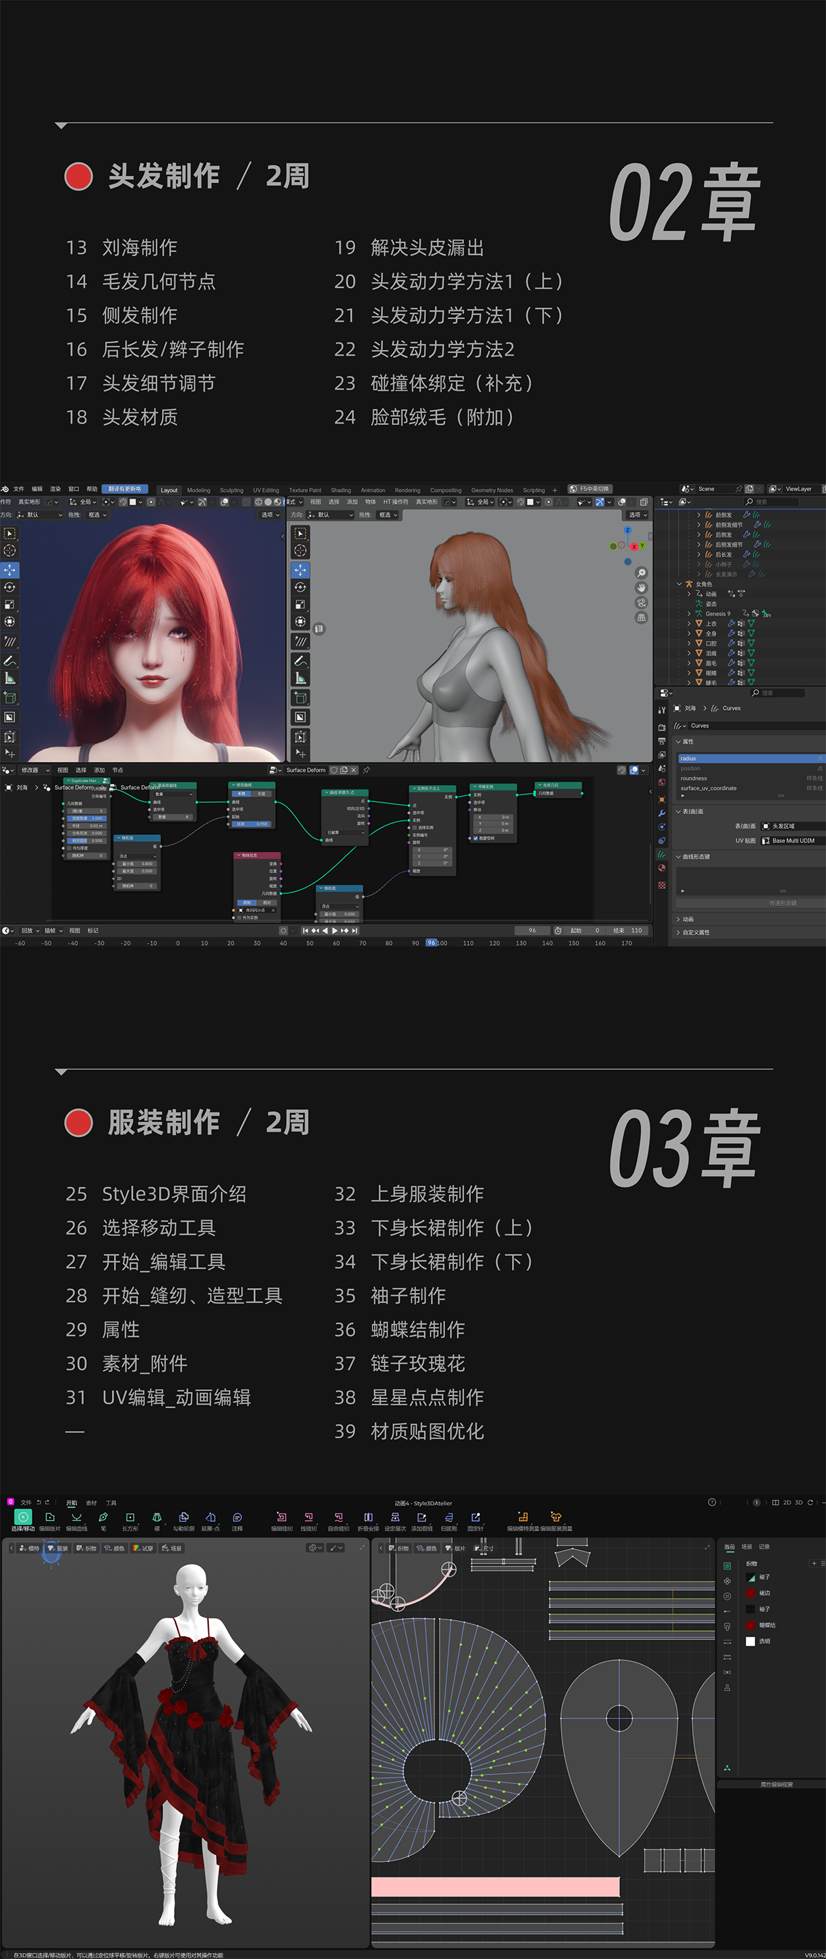Click the 织物 button in Style3D 3D window
The image size is (826, 1959).
pos(87,1548)
